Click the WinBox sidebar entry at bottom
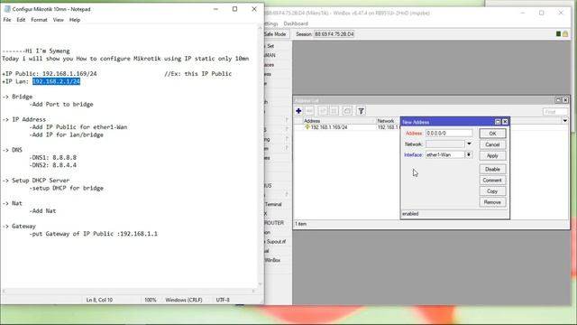The height and width of the screenshot is (325, 577). pos(272,260)
